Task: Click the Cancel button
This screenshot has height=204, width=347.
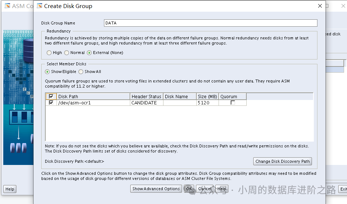Action: tap(204, 189)
